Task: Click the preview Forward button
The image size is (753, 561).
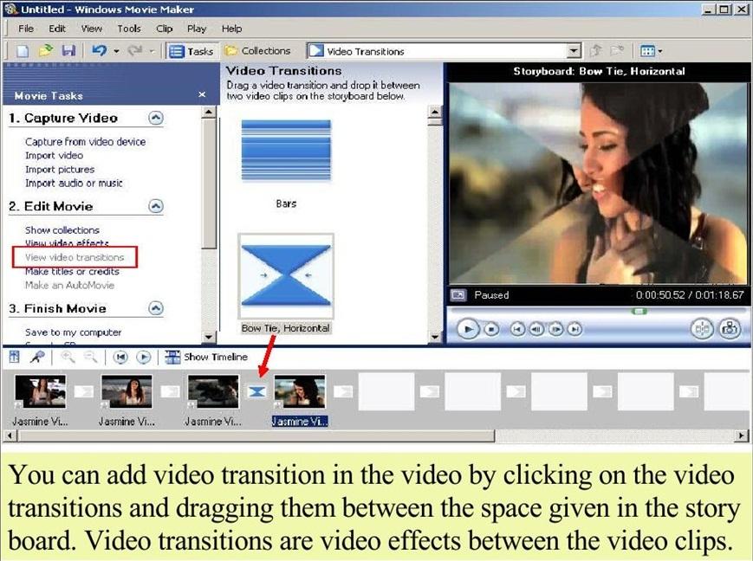Action: point(574,329)
